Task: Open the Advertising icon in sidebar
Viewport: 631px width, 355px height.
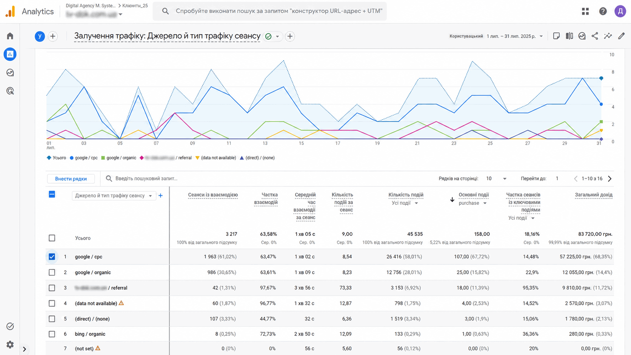Action: (10, 91)
